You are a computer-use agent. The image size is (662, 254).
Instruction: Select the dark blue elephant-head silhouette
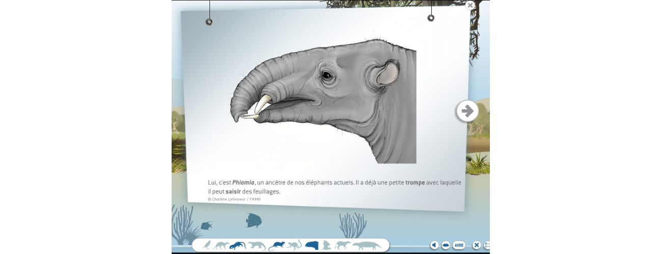click(312, 245)
